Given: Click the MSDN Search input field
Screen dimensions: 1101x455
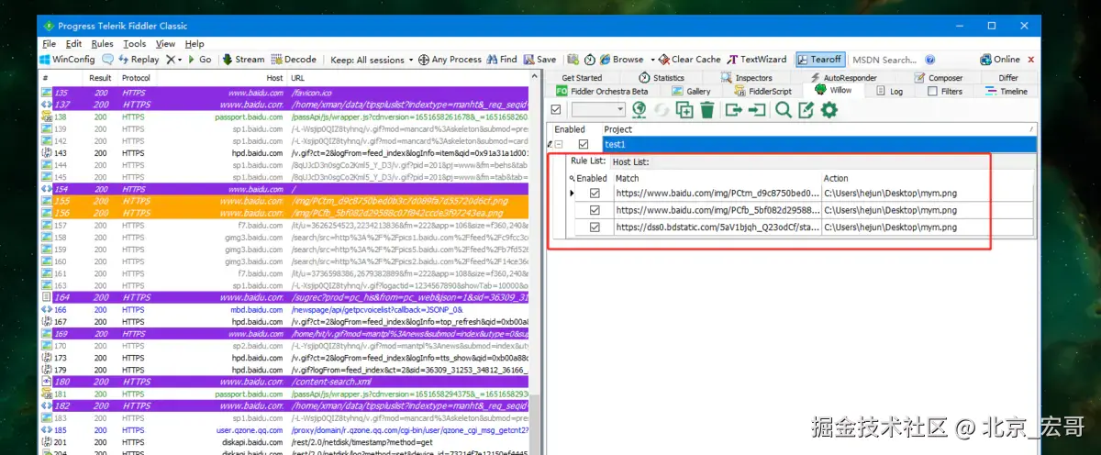Looking at the screenshot, I should [x=885, y=60].
